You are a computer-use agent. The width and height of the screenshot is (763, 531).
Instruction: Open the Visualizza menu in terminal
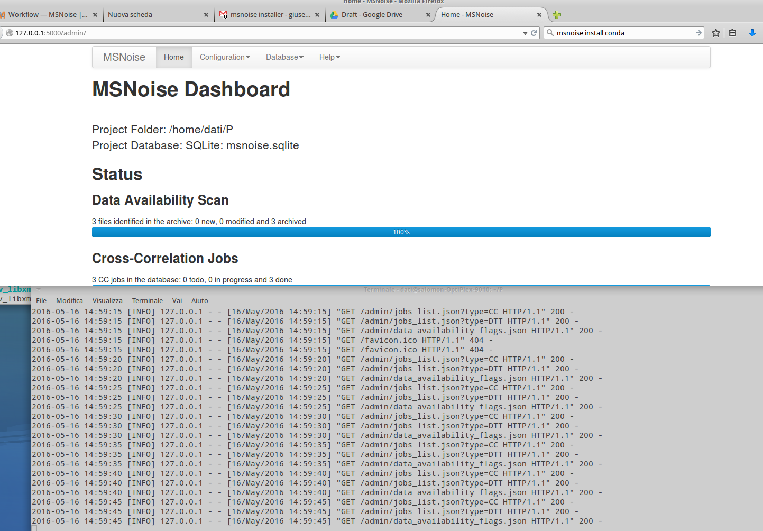(107, 300)
